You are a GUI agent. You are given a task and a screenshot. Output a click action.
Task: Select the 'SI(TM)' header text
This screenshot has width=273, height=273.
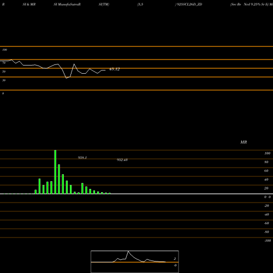104,4
